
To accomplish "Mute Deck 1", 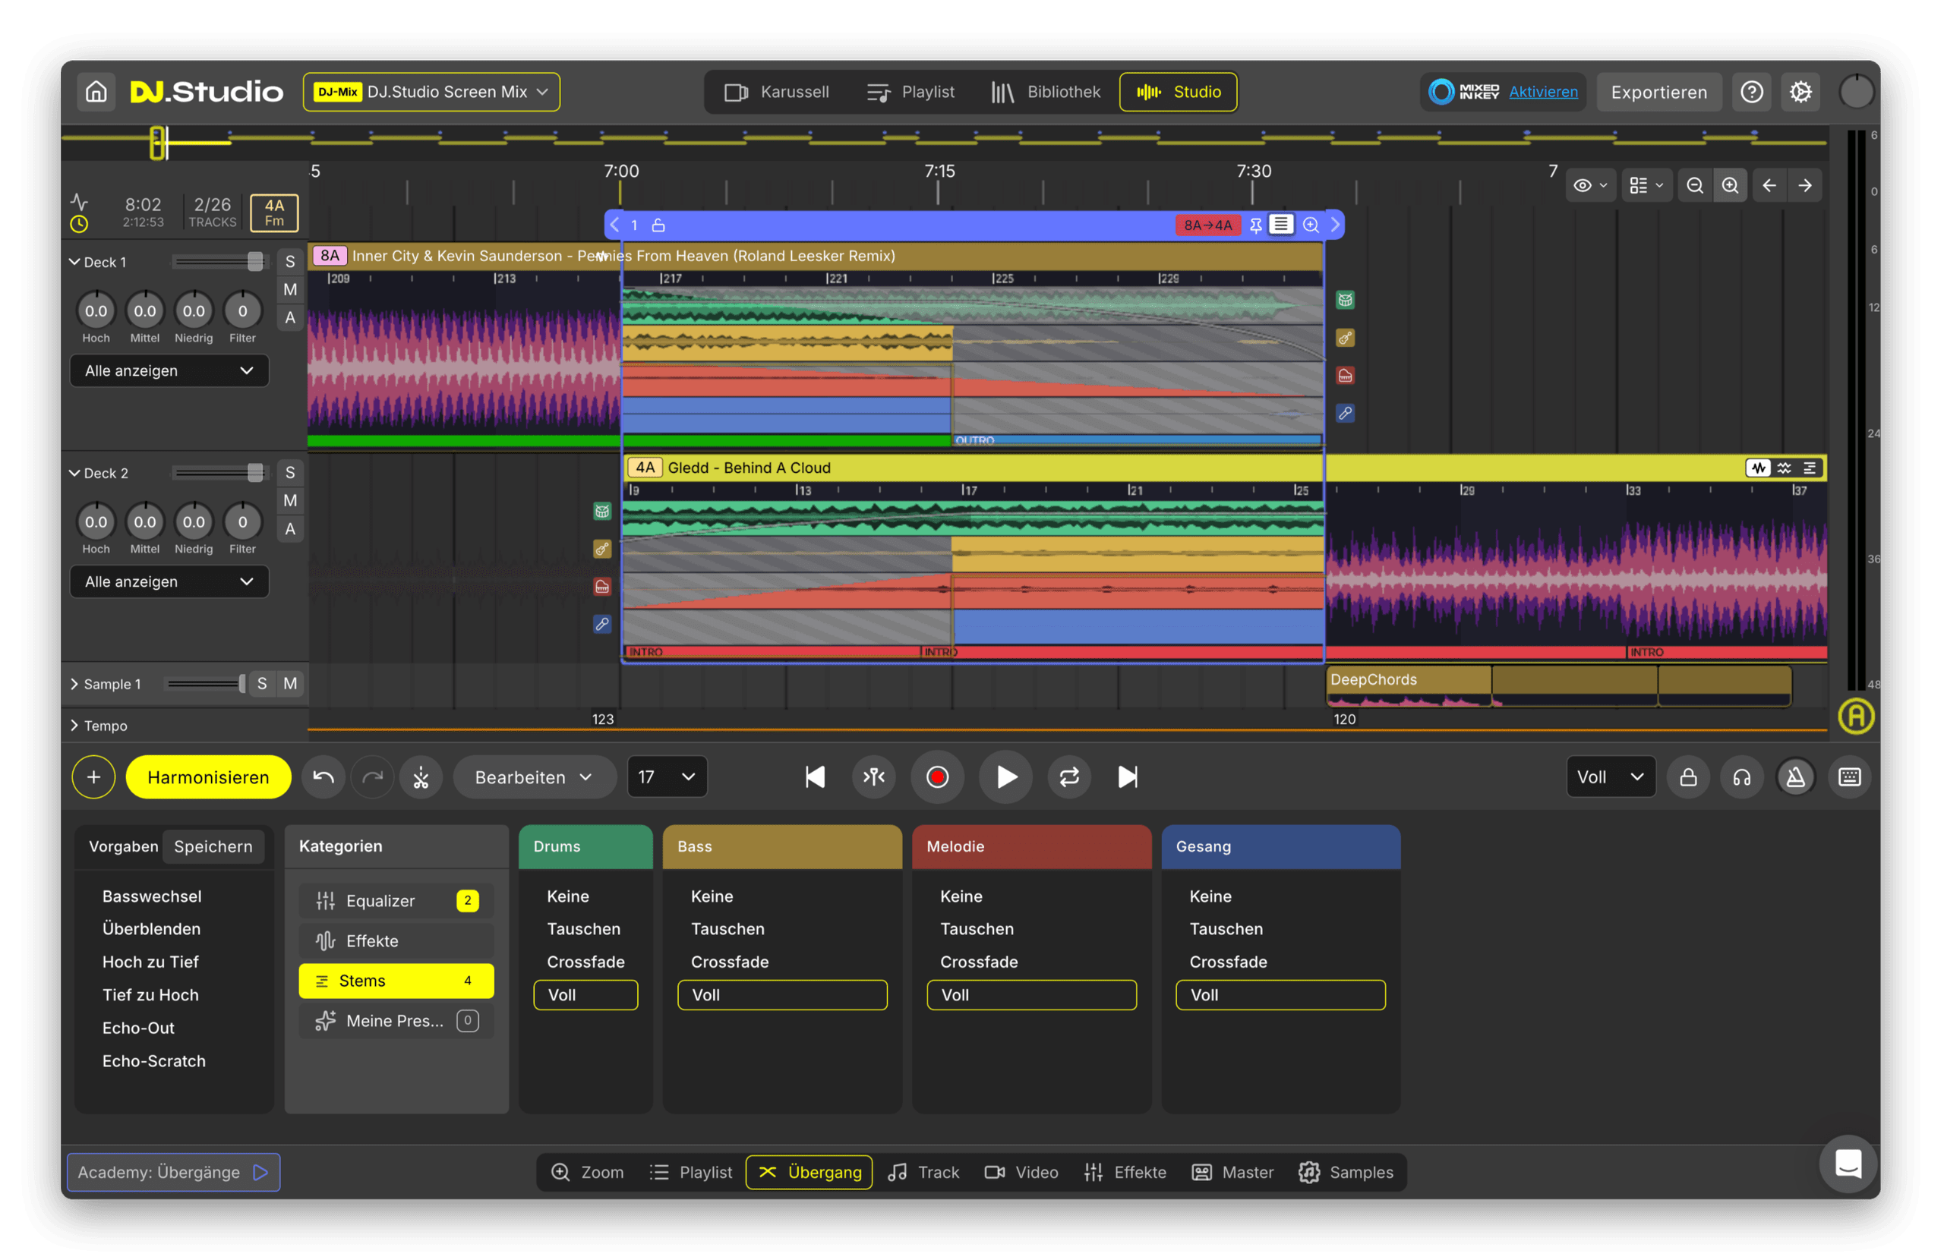I will [290, 289].
